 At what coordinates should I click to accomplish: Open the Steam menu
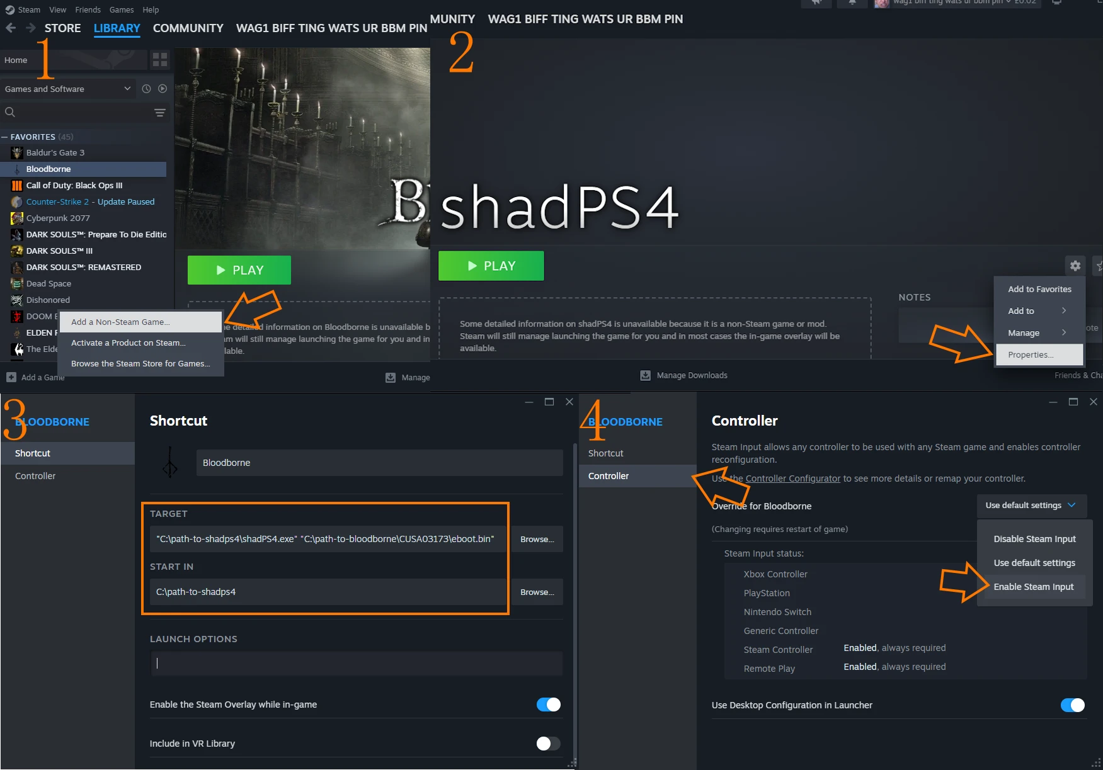[x=29, y=9]
